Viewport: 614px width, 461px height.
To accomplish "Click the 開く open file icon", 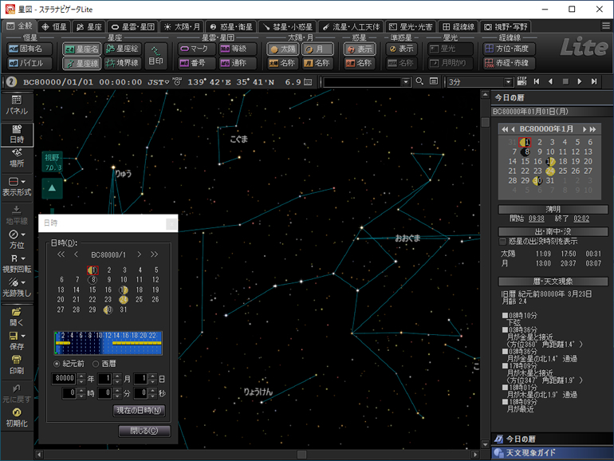I will point(17,317).
